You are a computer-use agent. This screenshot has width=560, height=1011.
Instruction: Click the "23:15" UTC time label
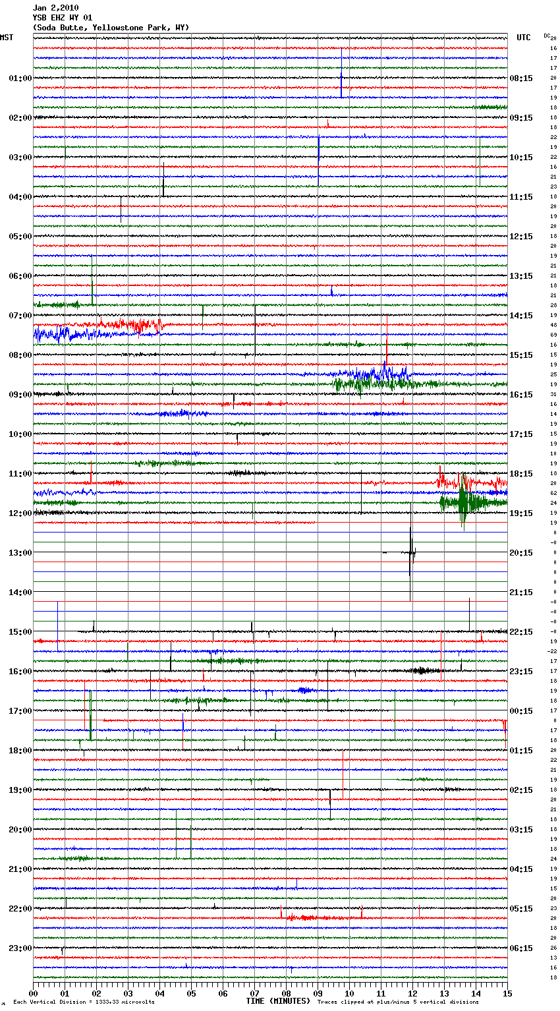click(521, 672)
